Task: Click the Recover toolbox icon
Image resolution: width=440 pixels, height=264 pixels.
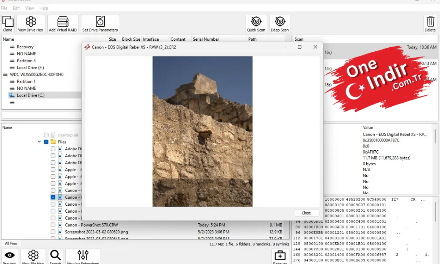Action: click(280, 256)
